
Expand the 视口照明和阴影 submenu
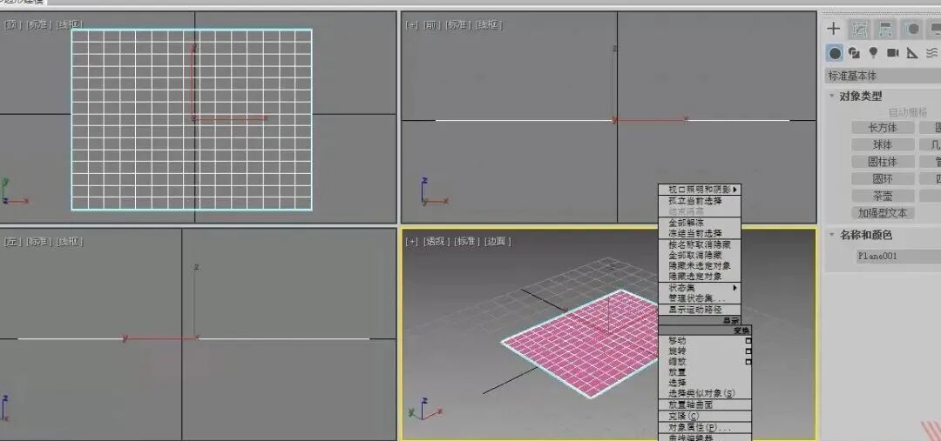[x=700, y=190]
